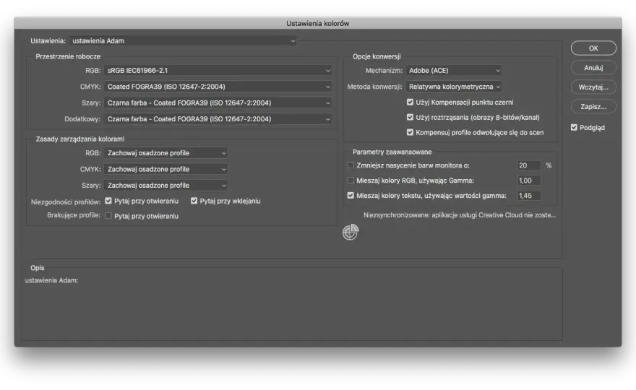636x390 pixels.
Task: Click the Opis section label
Action: pos(38,268)
